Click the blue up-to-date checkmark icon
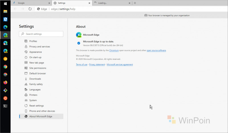The height and width of the screenshot is (133, 228). point(79,43)
